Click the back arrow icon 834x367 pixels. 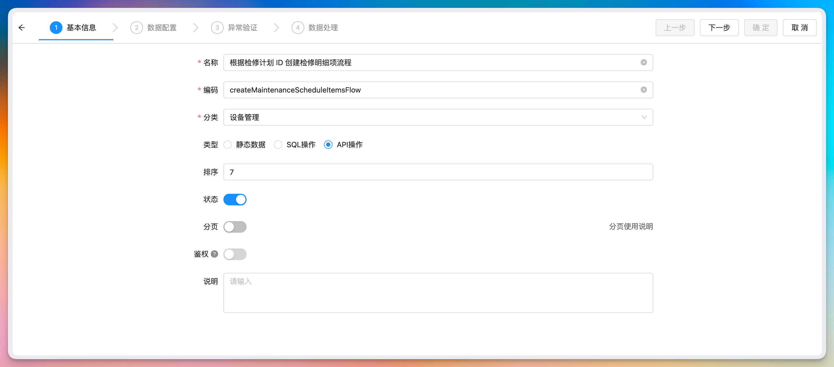click(x=22, y=28)
